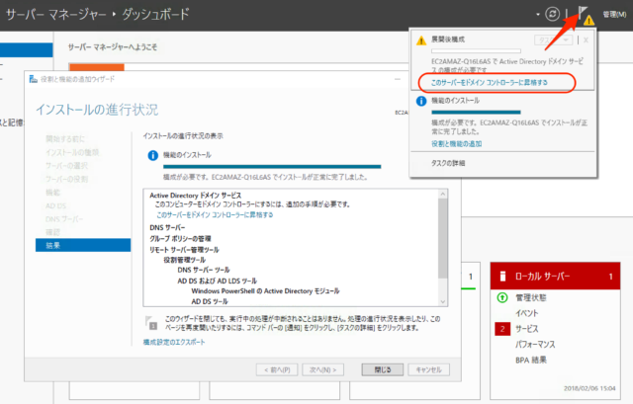Click the dropdown arrow beside refresh icon
The width and height of the screenshot is (633, 404).
(538, 15)
